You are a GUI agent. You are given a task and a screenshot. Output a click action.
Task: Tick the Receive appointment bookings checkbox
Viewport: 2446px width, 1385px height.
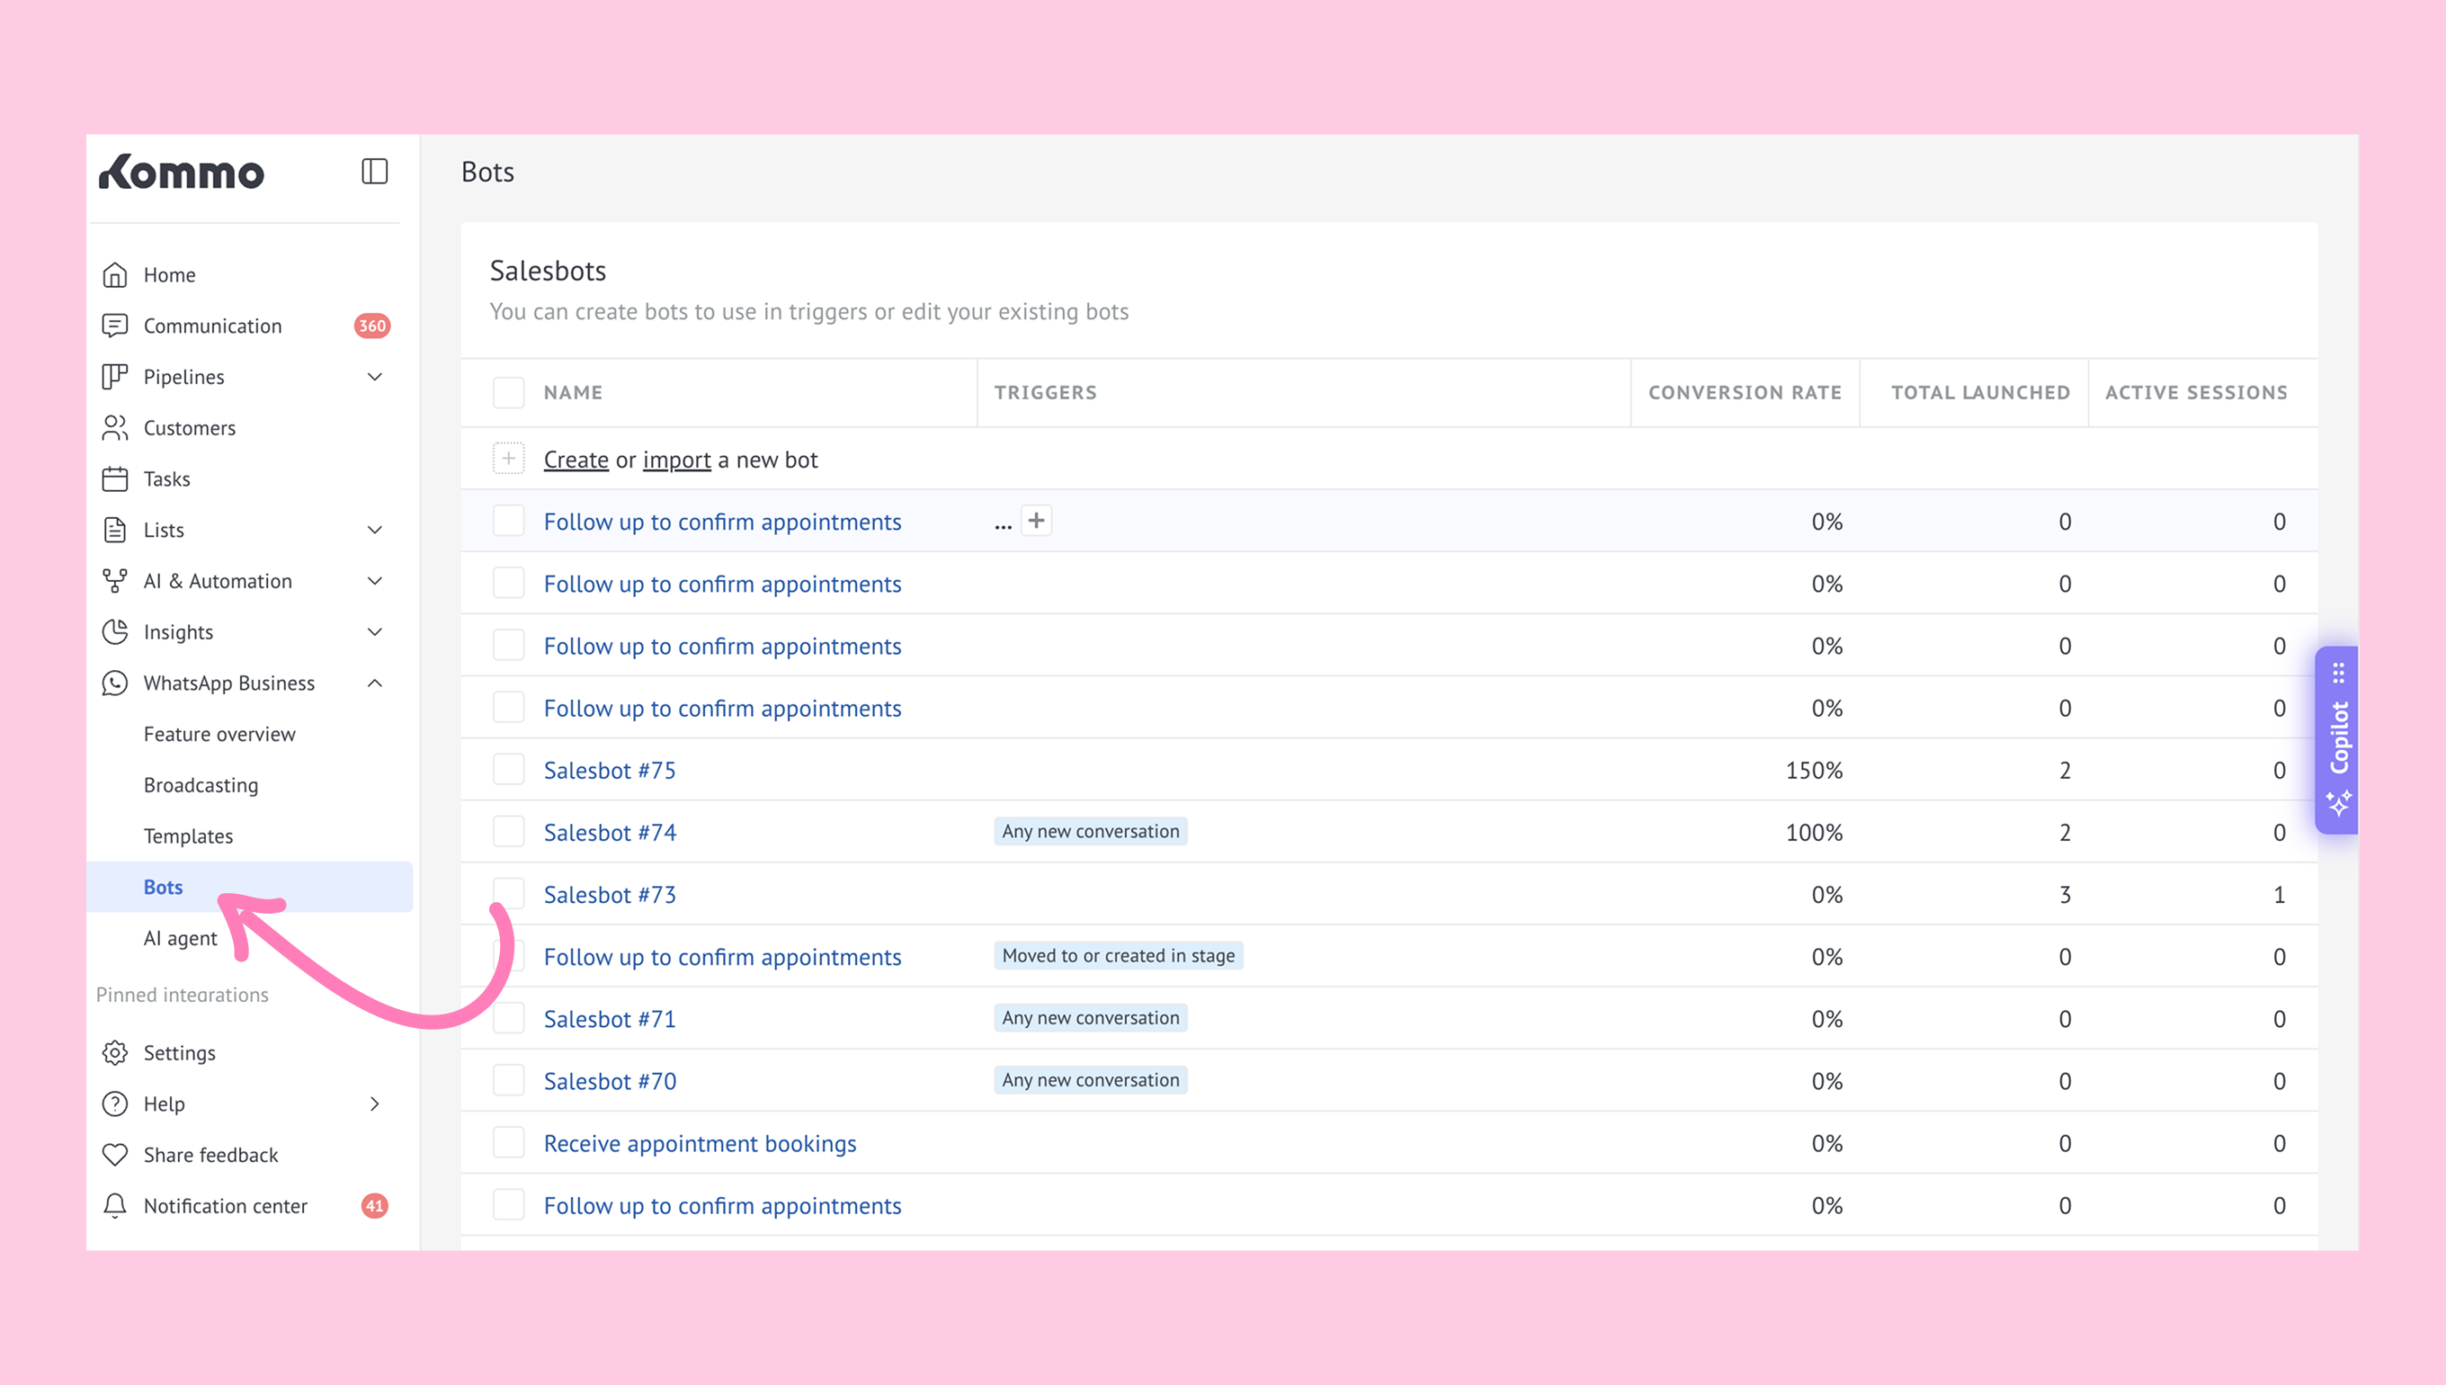click(509, 1142)
